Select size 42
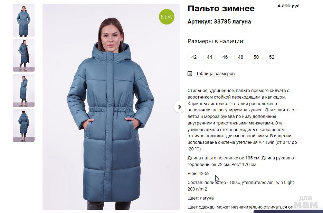This screenshot has height=213, width=323. pyautogui.click(x=194, y=57)
